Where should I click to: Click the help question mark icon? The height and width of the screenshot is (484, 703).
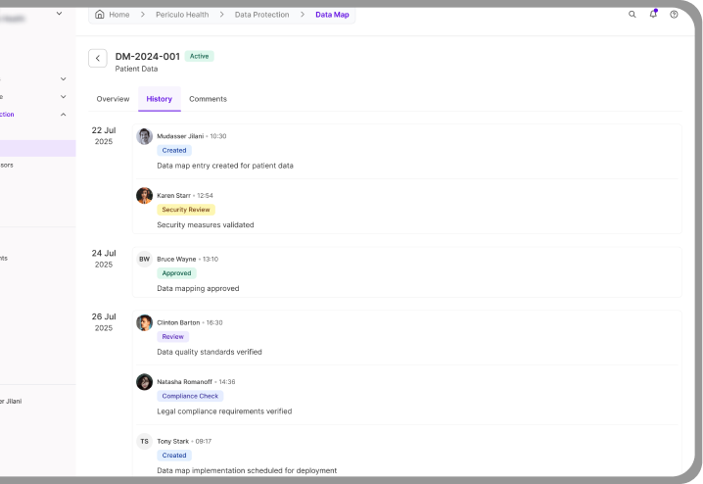674,15
